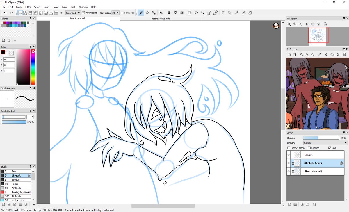This screenshot has height=212, width=349.
Task: Check the Protect Alpha box
Action: pos(289,148)
